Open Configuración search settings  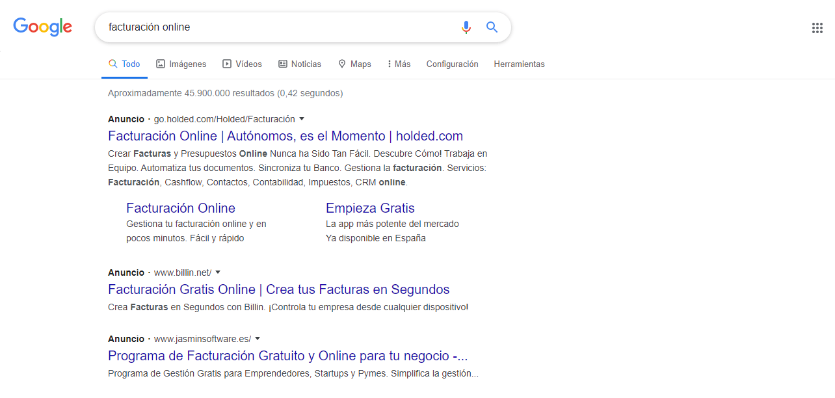click(x=452, y=64)
